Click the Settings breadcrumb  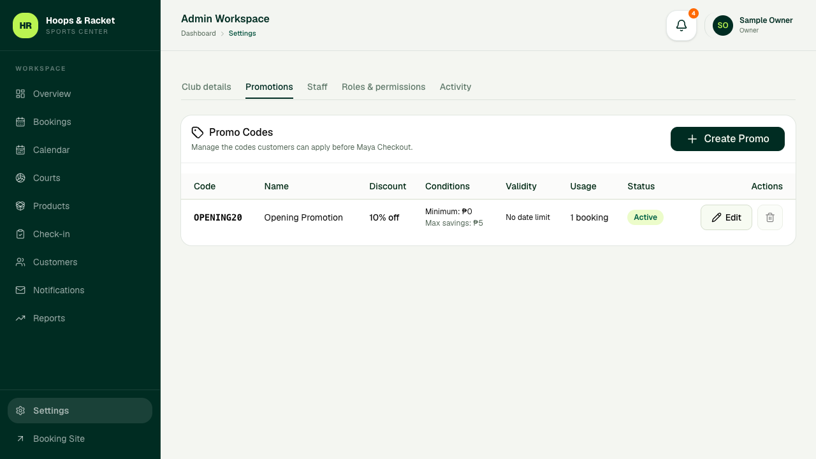(x=242, y=33)
